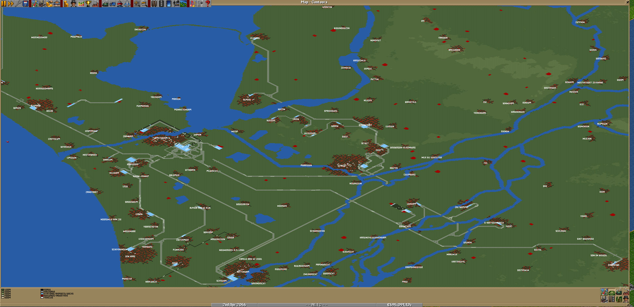Switch the smallmap to vegetation view

pyautogui.click(x=619, y=299)
